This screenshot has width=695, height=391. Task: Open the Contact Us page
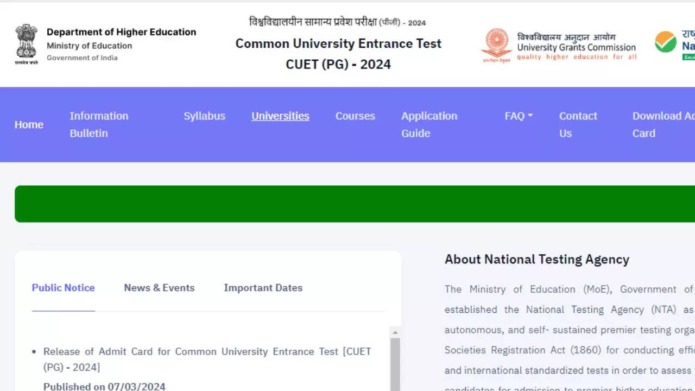578,124
